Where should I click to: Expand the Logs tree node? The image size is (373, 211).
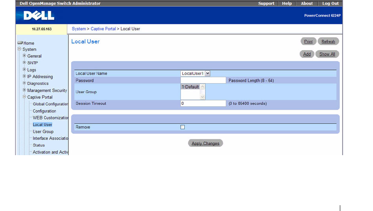tap(24, 70)
